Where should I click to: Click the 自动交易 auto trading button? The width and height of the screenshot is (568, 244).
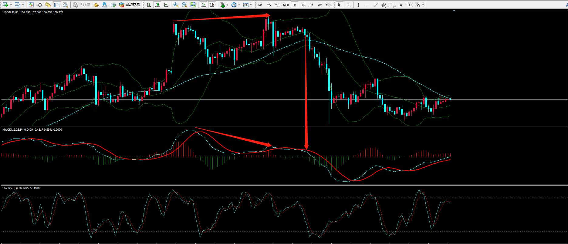(x=130, y=5)
